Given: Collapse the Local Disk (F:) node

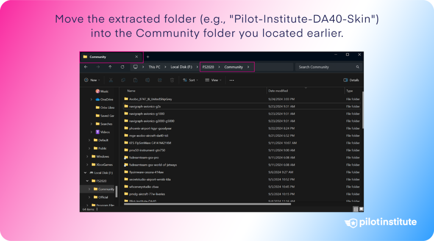Looking at the screenshot, I should pyautogui.click(x=85, y=173).
